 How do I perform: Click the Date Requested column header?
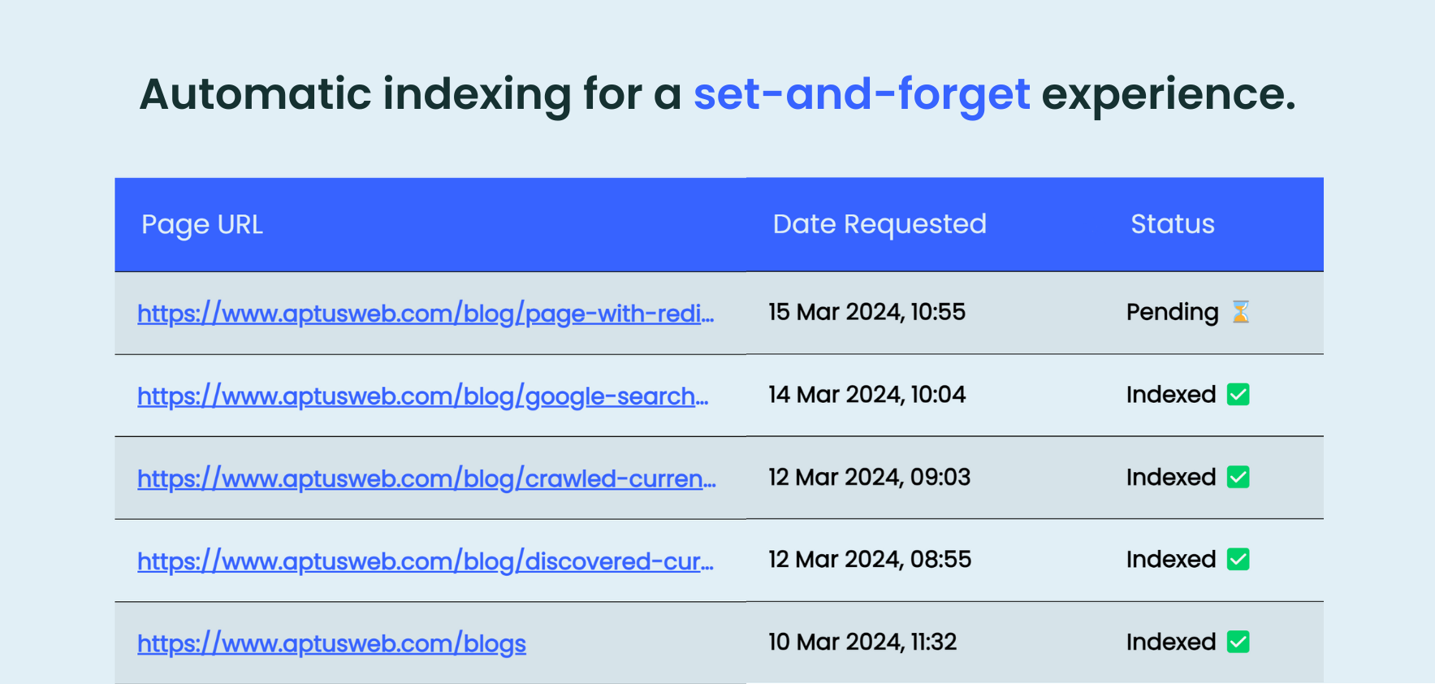pos(880,224)
